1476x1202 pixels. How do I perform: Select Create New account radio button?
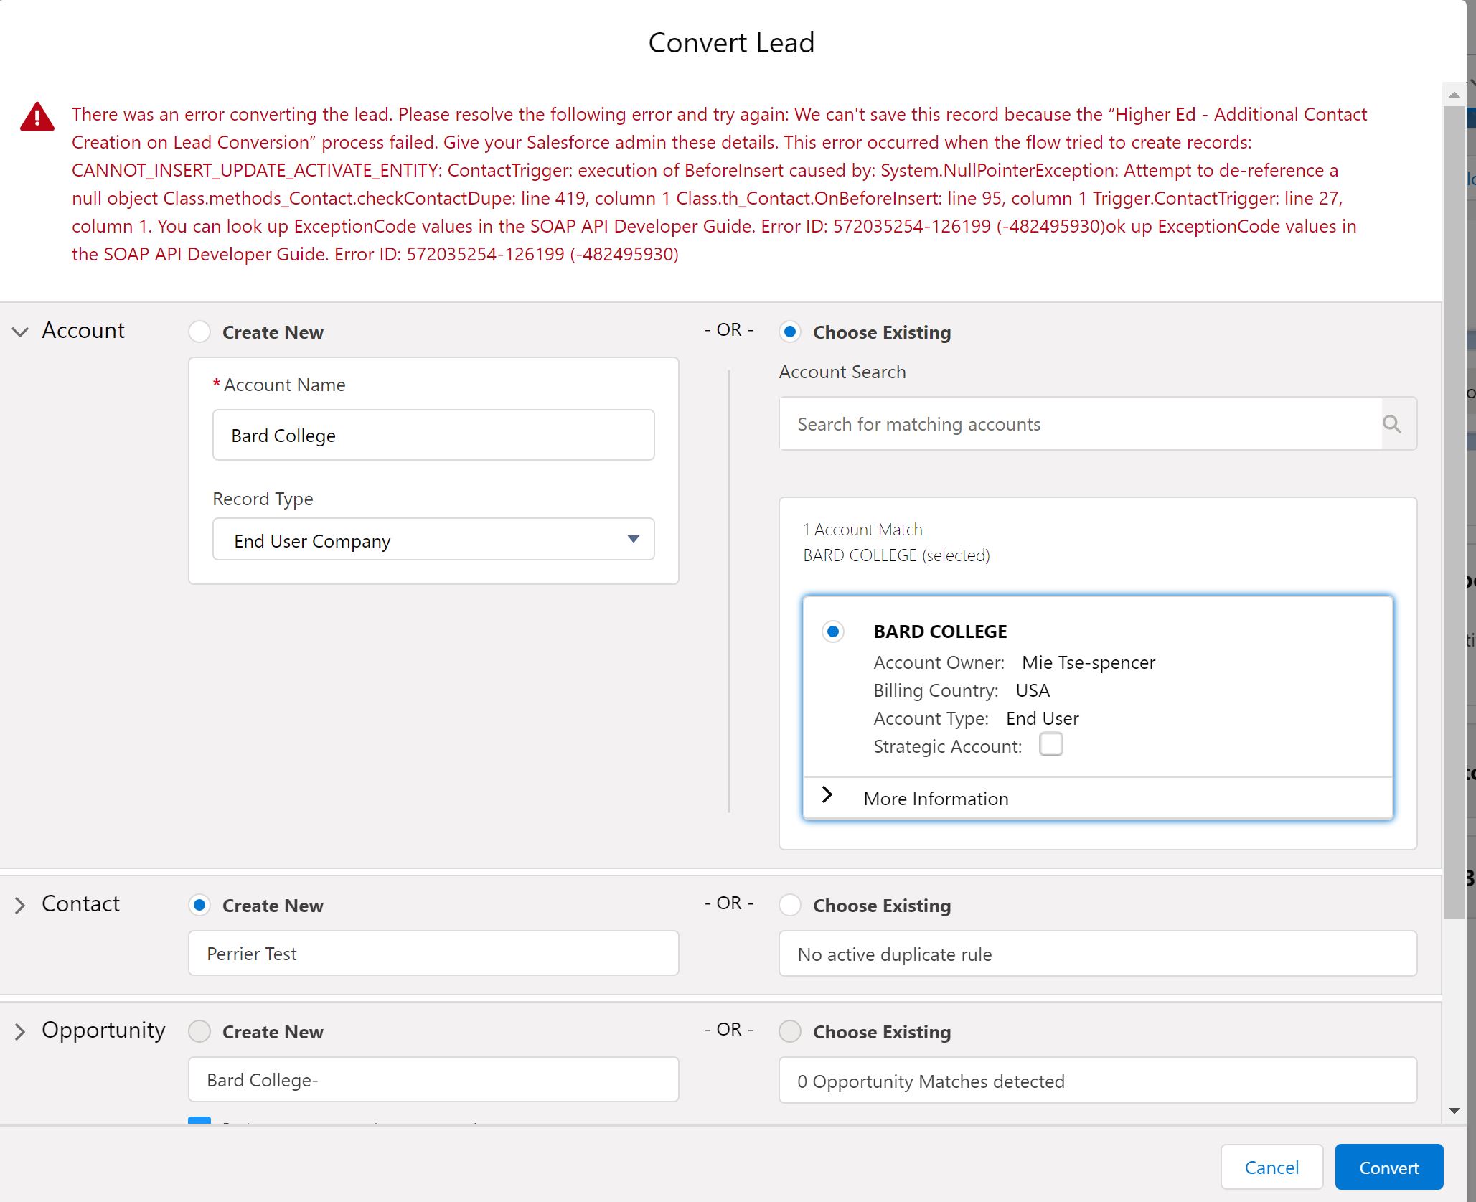click(199, 332)
